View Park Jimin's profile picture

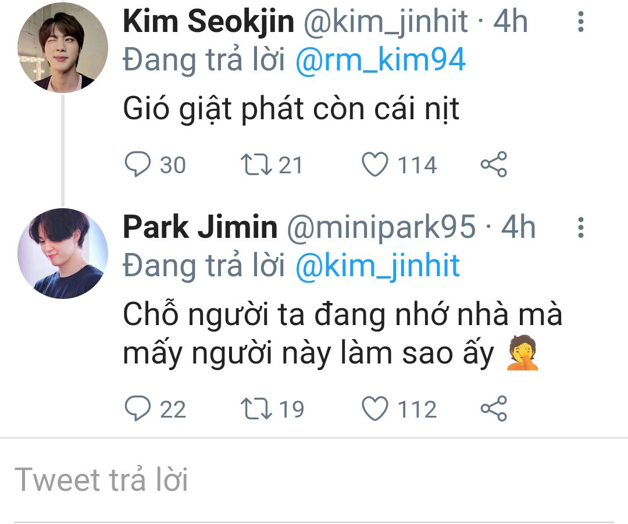(63, 253)
